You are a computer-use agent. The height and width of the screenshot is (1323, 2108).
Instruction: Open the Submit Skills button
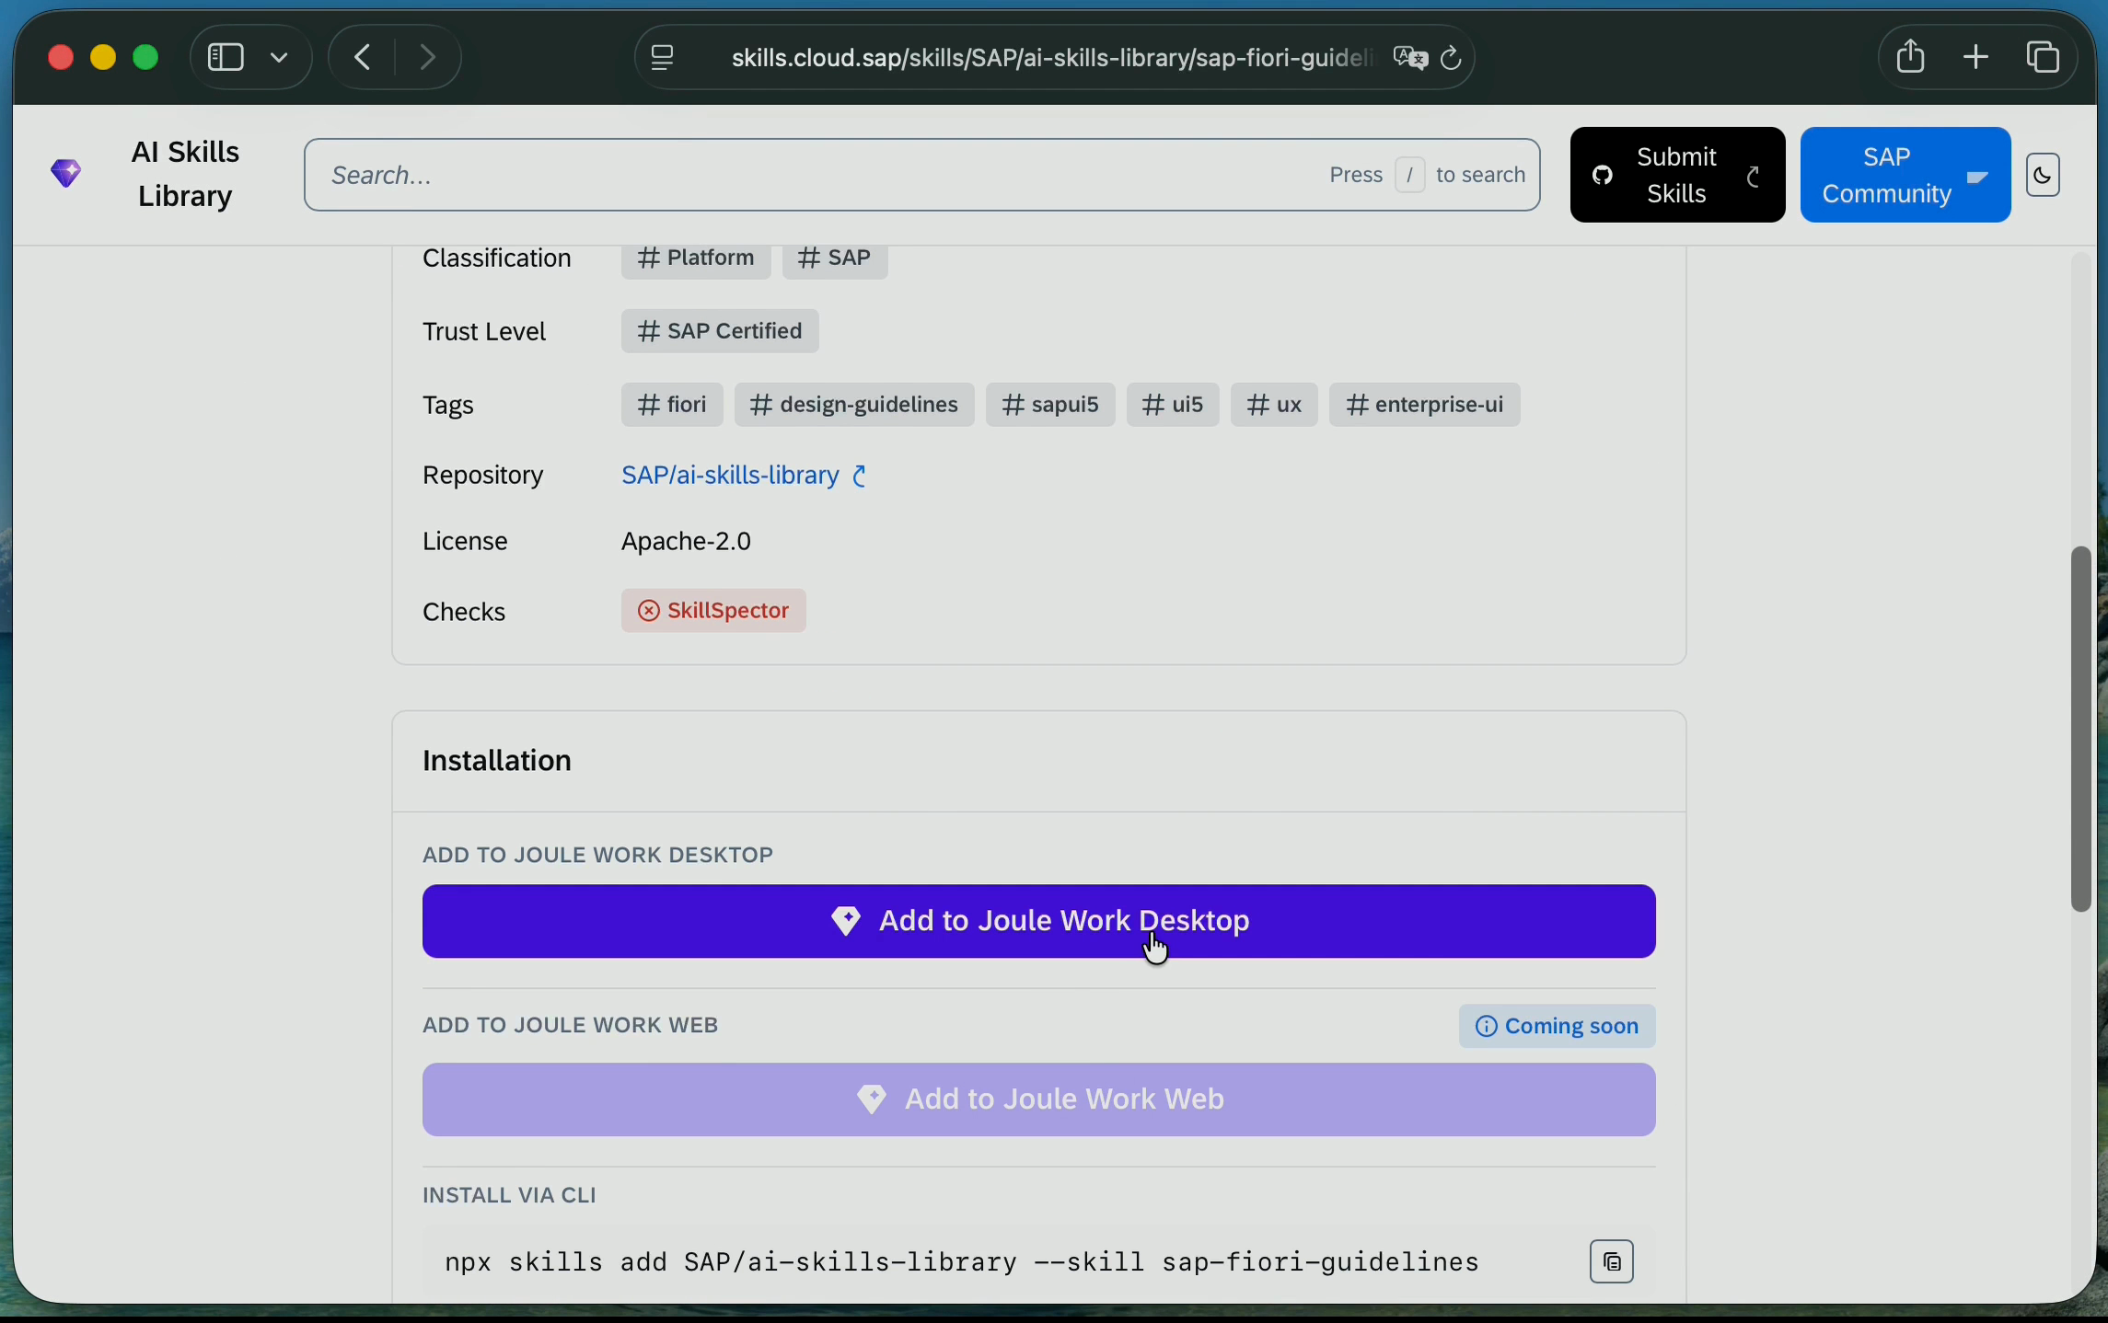click(x=1677, y=175)
